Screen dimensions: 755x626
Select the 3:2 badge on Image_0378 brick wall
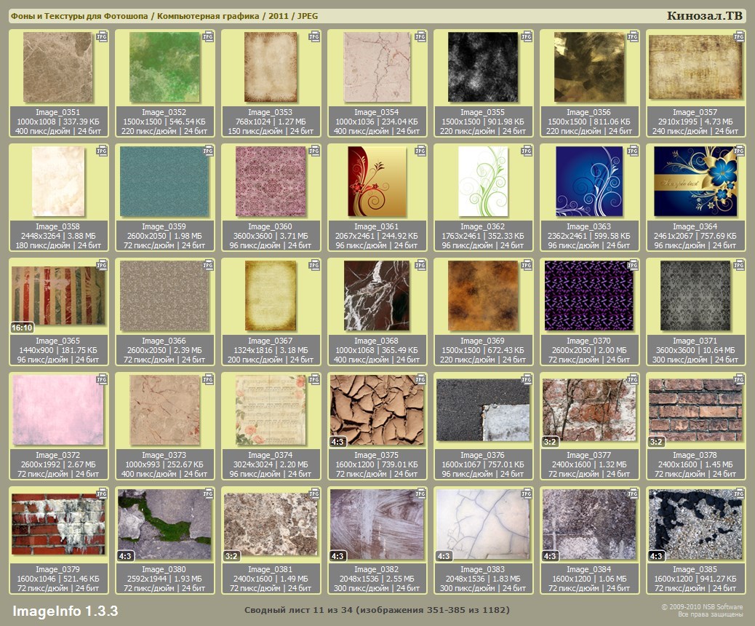(x=656, y=441)
